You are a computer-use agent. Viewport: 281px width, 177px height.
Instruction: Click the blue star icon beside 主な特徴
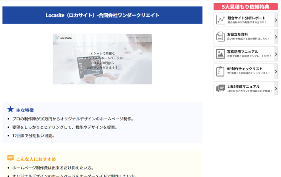point(10,109)
